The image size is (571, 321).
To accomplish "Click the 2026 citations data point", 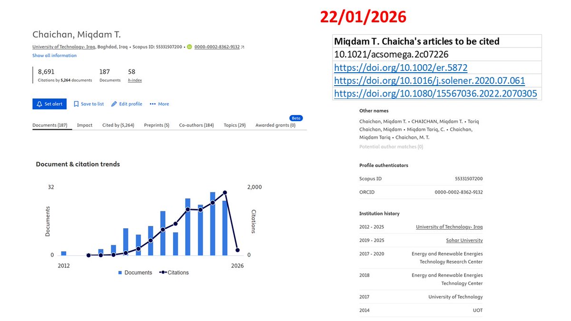I will (x=237, y=250).
